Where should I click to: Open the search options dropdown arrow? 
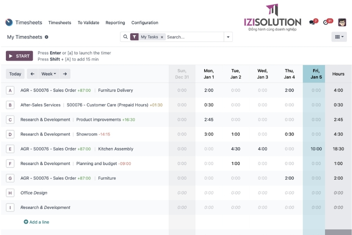tap(228, 37)
